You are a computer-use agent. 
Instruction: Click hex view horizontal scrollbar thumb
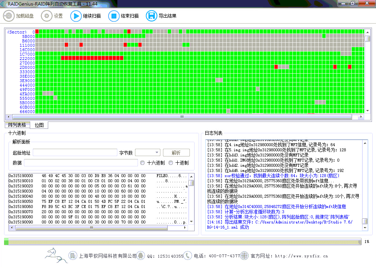[x=91, y=228]
